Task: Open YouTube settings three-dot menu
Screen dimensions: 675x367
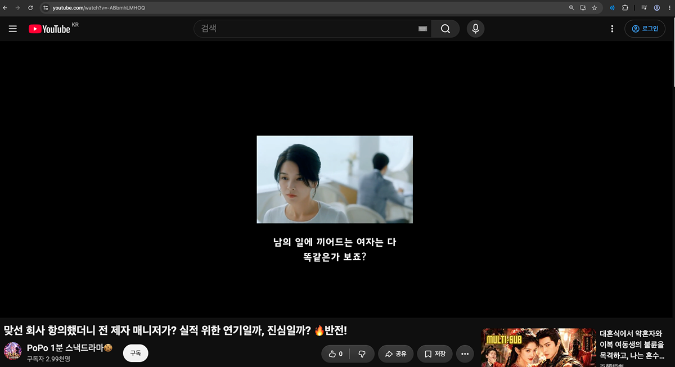Action: [x=612, y=29]
